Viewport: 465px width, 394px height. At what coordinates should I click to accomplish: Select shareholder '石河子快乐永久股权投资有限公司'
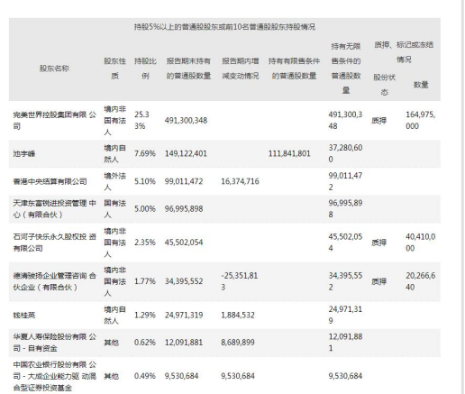click(x=54, y=243)
